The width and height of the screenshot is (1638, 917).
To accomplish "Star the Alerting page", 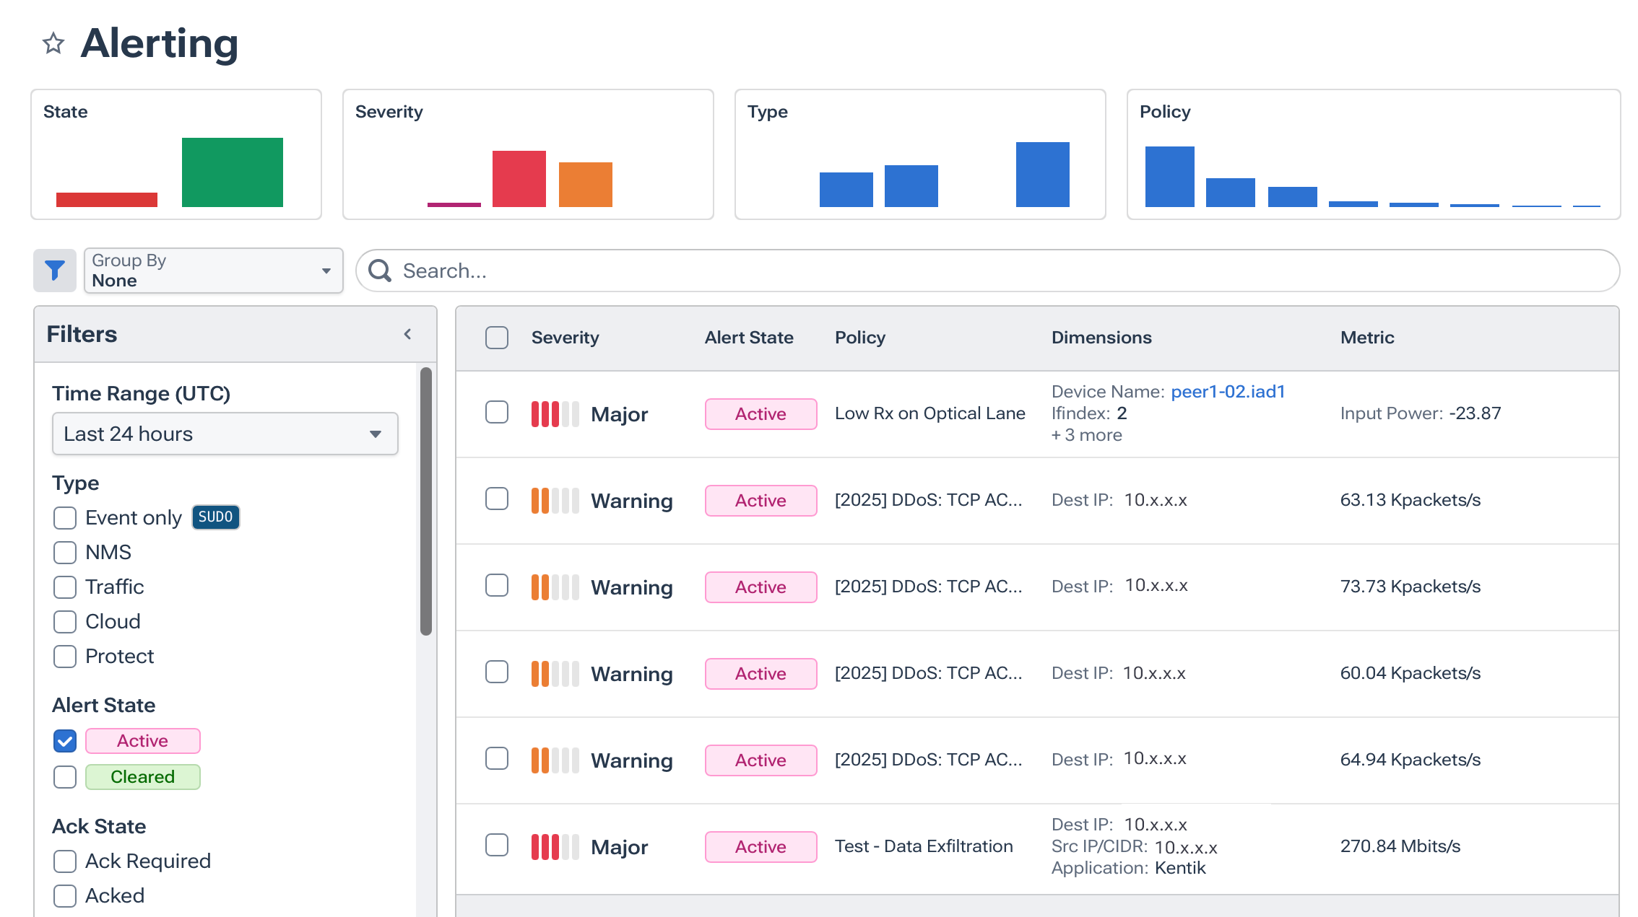I will [53, 44].
